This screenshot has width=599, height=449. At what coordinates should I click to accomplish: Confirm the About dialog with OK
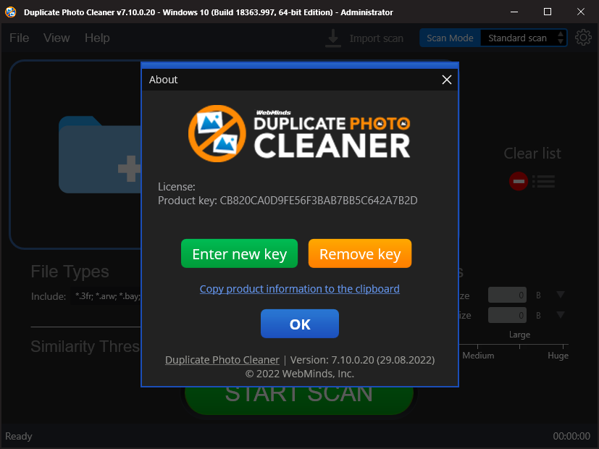[x=300, y=324]
